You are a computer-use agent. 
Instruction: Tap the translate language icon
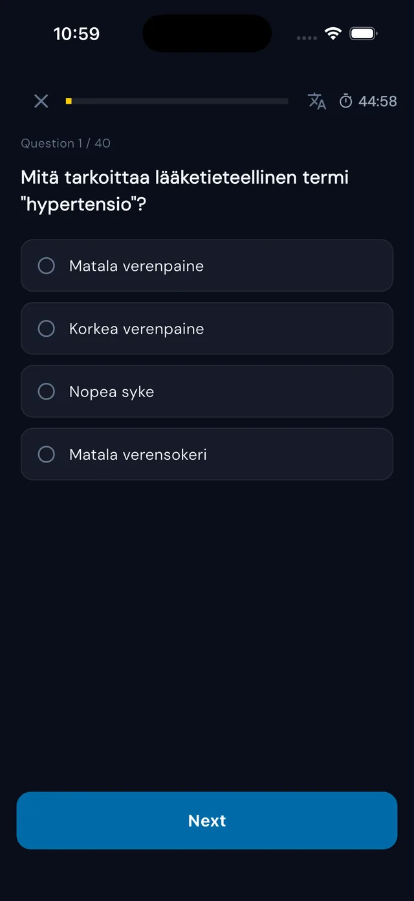click(316, 101)
